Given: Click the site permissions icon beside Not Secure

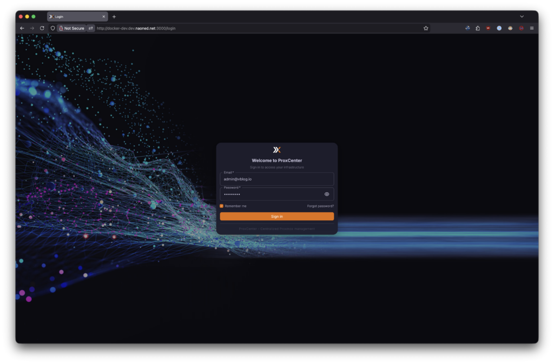Looking at the screenshot, I should (x=91, y=28).
